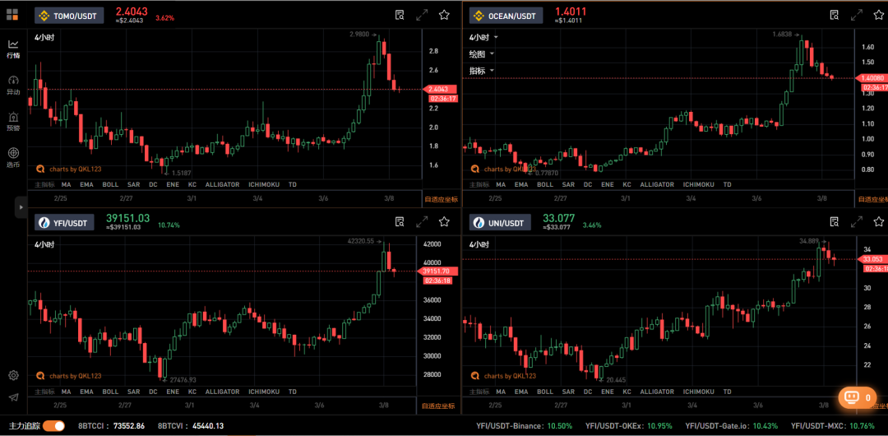Open the 指标 indicators dropdown
Viewport: 888px width, 436px height.
point(481,70)
